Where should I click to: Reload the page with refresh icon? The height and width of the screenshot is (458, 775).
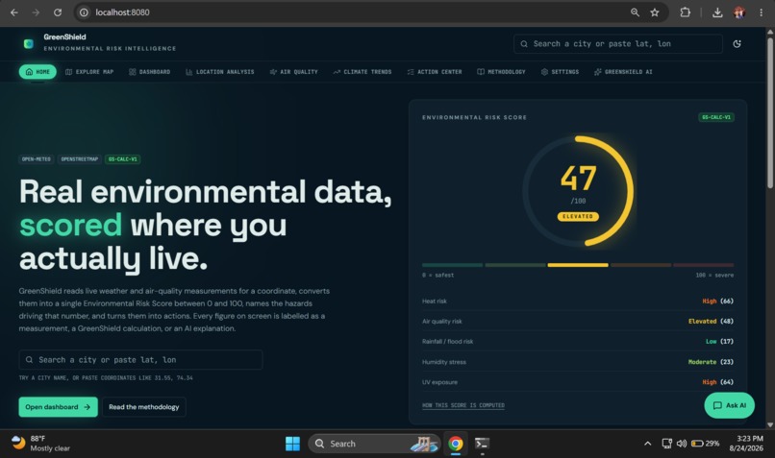pyautogui.click(x=58, y=12)
